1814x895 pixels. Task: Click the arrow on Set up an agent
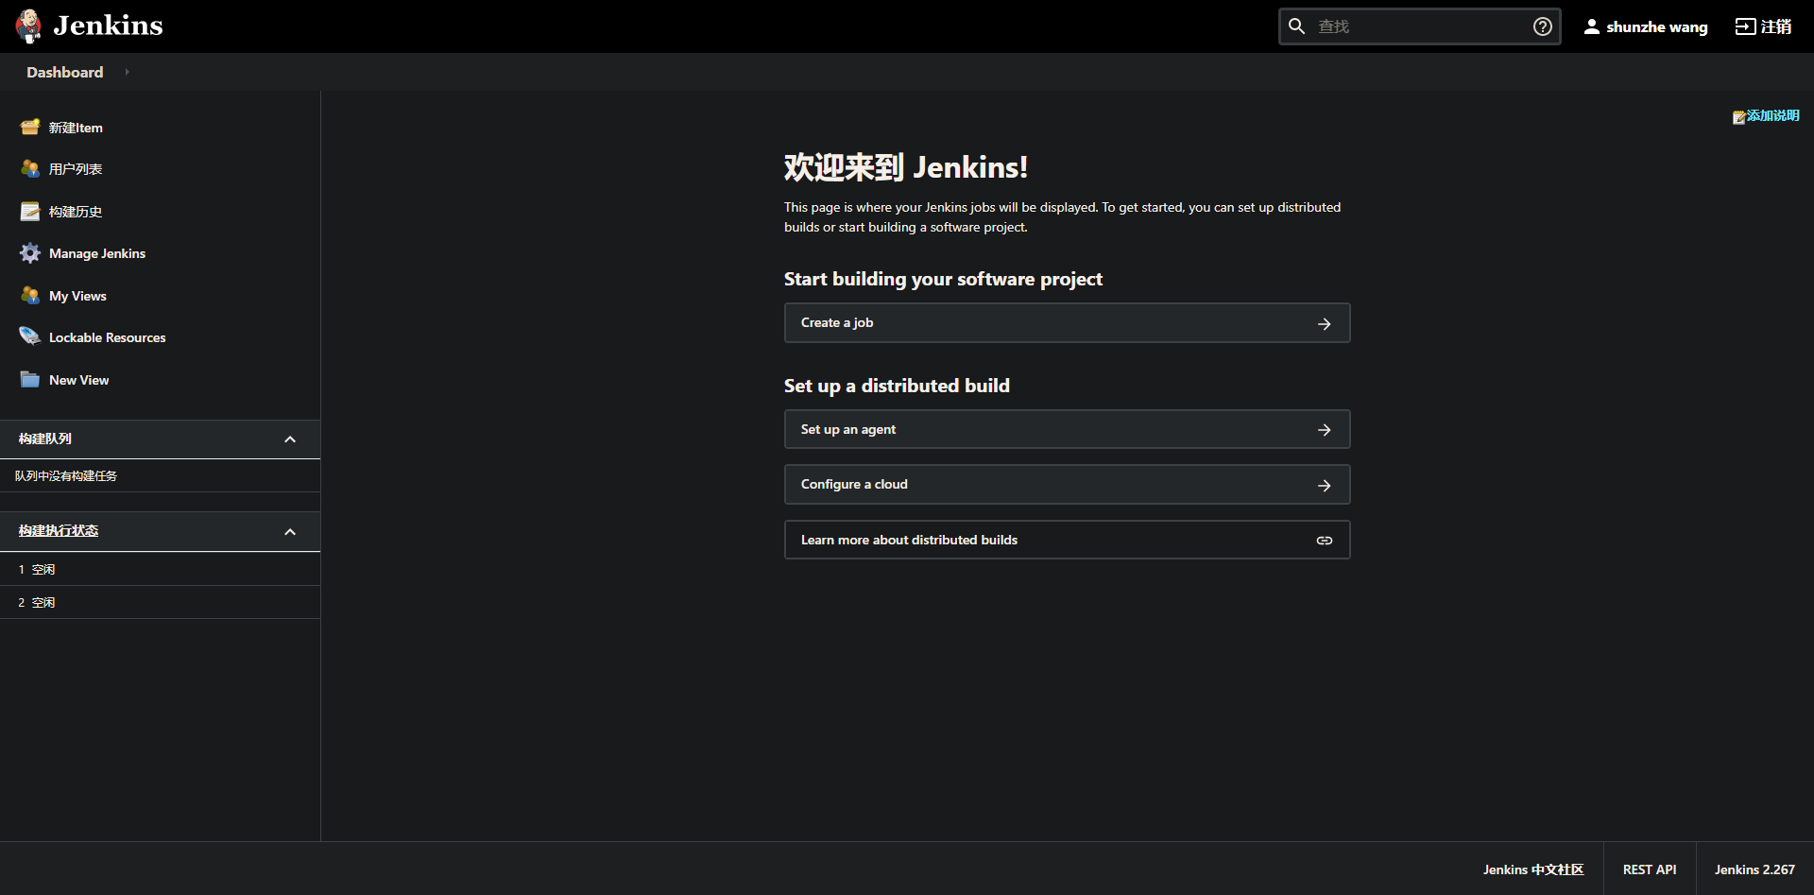tap(1325, 430)
